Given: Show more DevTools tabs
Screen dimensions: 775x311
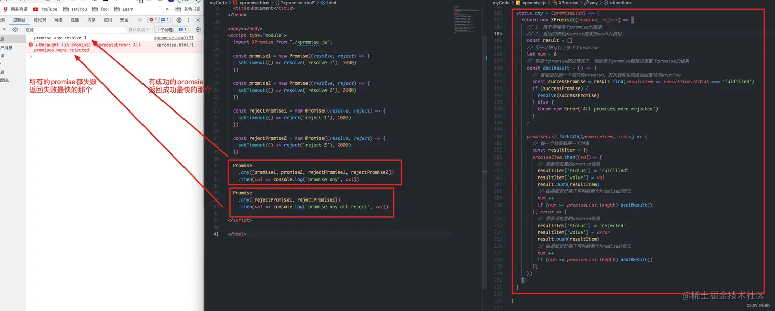Looking at the screenshot, I should (139, 20).
